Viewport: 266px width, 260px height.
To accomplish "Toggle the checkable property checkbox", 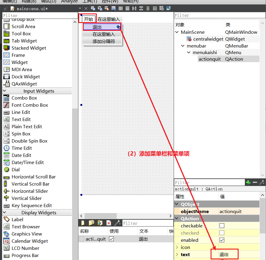I will point(222,226).
